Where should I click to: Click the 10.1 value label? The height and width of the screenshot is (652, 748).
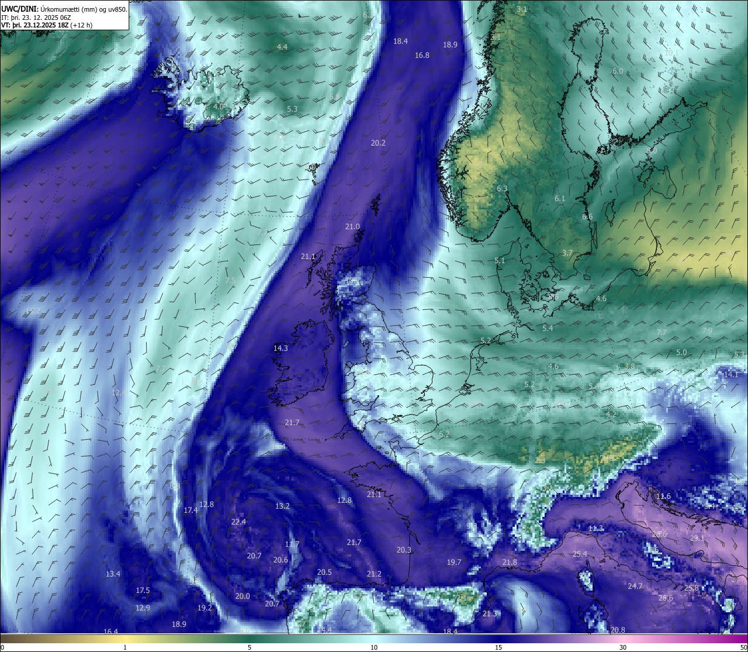(671, 53)
